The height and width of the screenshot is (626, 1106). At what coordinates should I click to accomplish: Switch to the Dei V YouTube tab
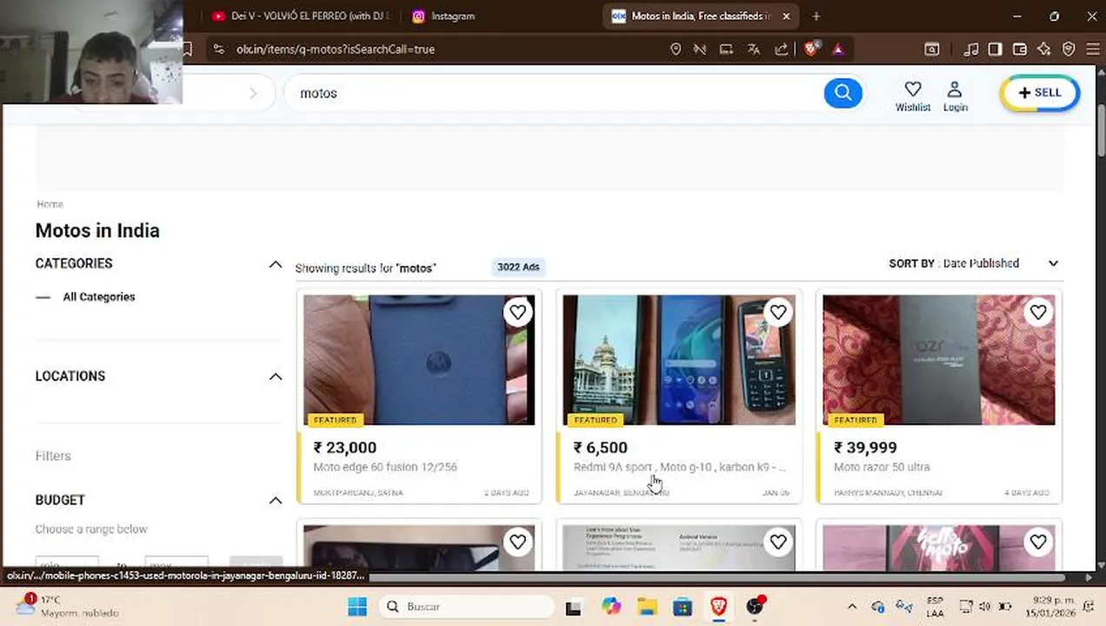[x=300, y=16]
